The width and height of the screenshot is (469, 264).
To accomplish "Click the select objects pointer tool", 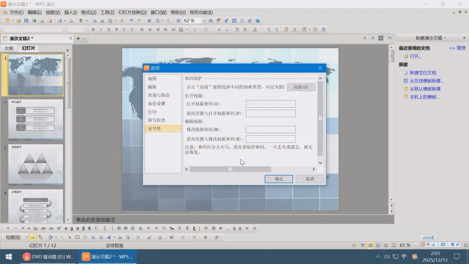I will (32, 237).
